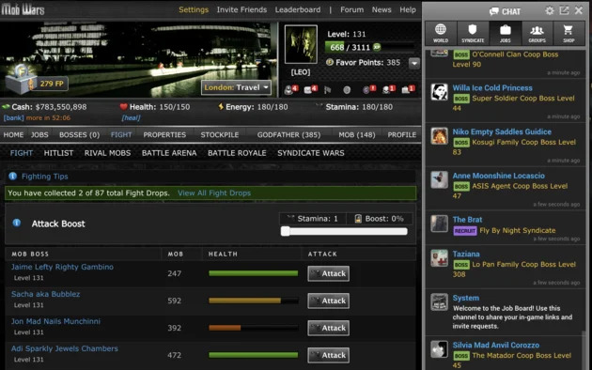592x370 pixels.
Task: Adjust the Attack Boost stamina slider
Action: coord(286,231)
